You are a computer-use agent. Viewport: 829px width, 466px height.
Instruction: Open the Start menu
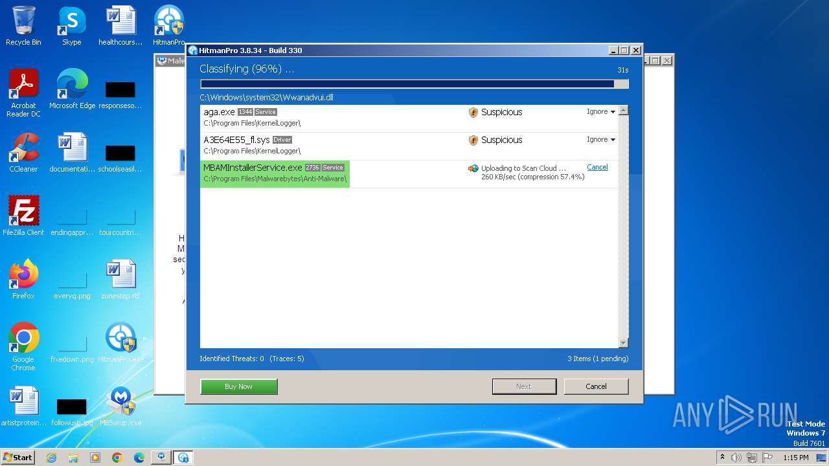(17, 458)
